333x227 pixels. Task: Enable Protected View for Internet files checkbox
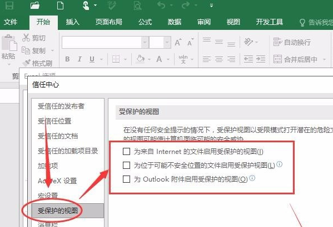tap(126, 151)
